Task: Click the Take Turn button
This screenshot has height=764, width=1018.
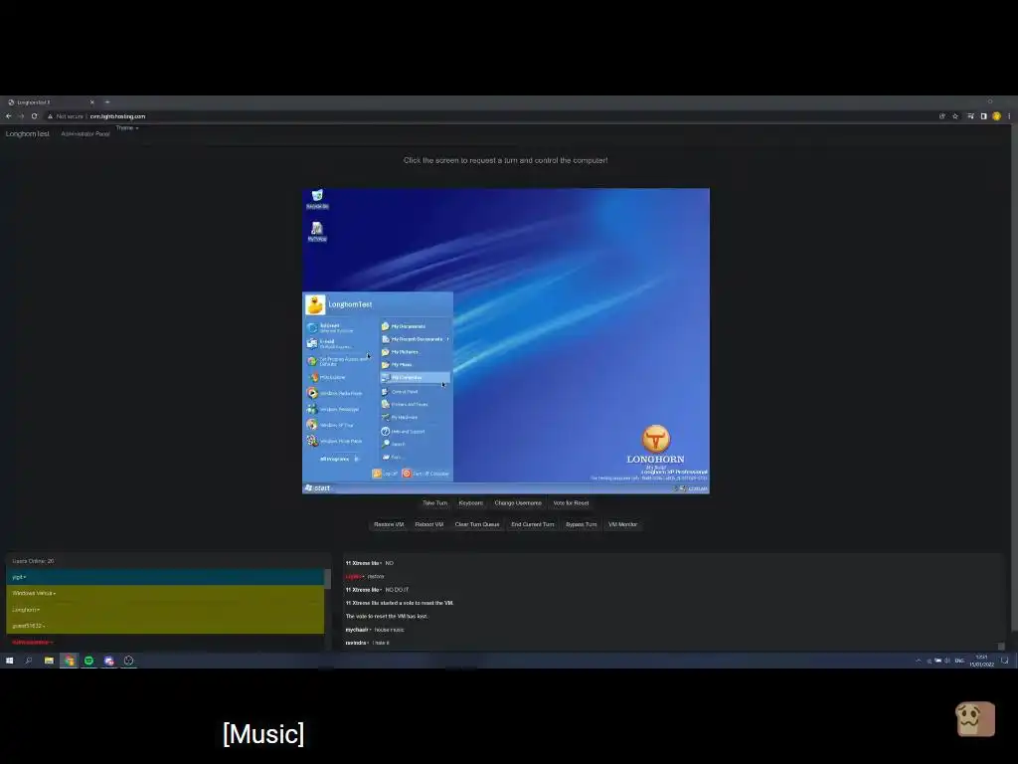Action: (x=435, y=502)
